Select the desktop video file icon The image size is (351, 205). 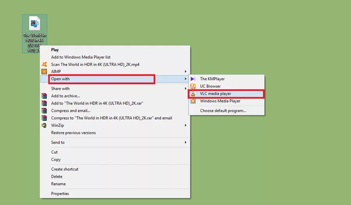pyautogui.click(x=34, y=23)
